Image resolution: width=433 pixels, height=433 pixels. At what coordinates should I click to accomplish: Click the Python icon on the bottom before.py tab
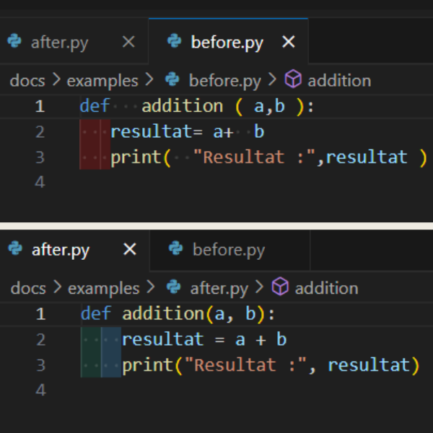coord(175,249)
